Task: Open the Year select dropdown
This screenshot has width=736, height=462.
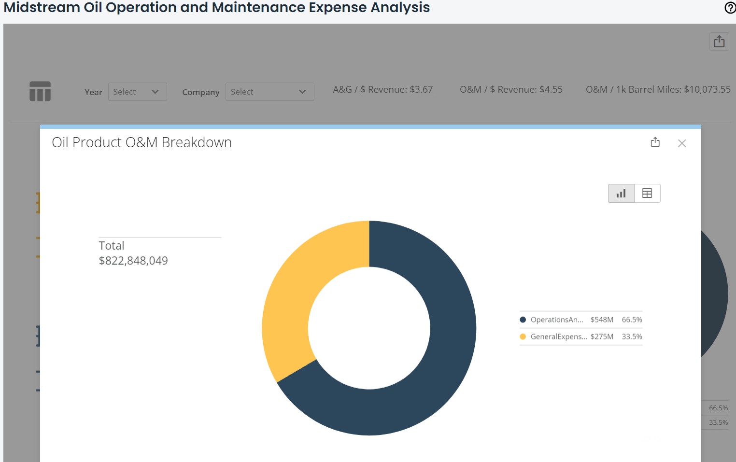Action: click(137, 92)
